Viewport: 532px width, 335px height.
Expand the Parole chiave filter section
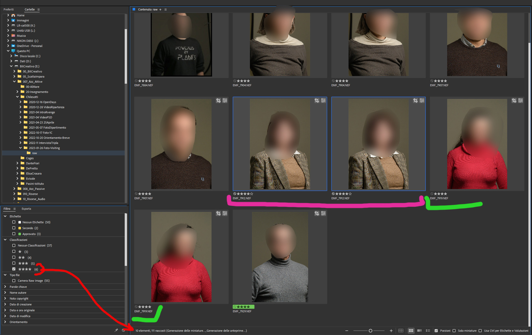5,287
